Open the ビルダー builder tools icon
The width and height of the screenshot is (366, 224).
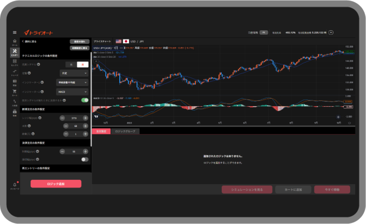pyautogui.click(x=15, y=53)
